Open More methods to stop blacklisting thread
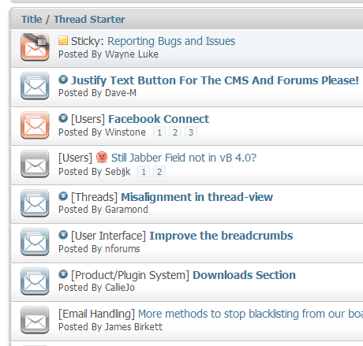The width and height of the screenshot is (363, 346). click(250, 314)
